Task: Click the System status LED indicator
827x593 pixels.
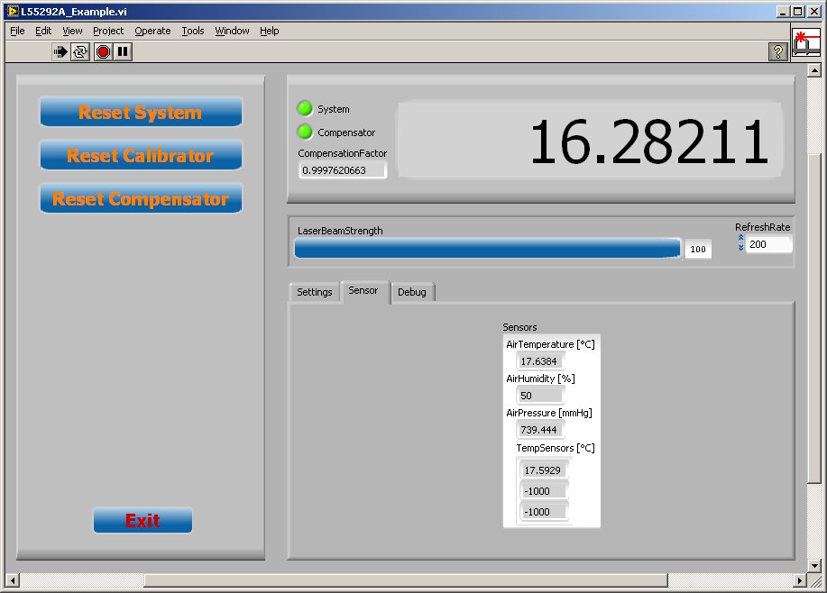Action: point(305,108)
